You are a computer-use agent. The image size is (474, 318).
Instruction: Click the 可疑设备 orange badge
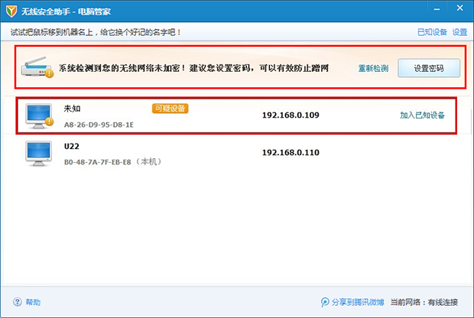tap(170, 109)
